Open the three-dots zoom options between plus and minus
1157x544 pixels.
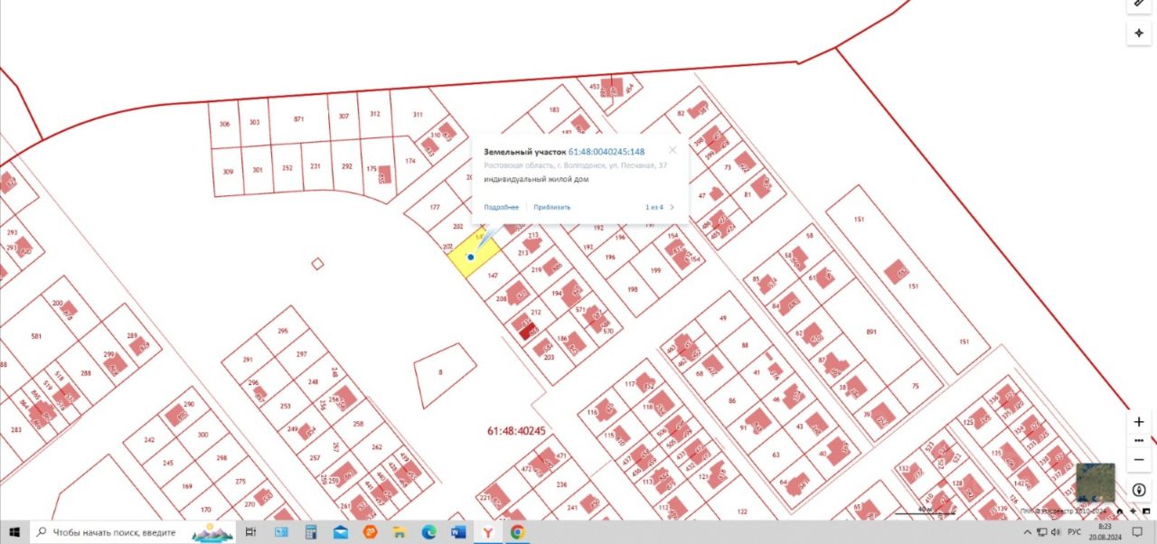(1139, 440)
